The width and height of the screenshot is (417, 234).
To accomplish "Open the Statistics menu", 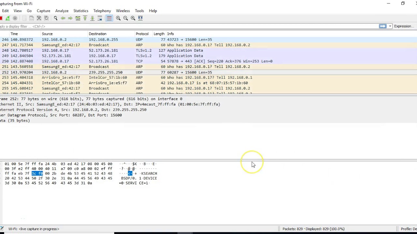I will (x=81, y=11).
